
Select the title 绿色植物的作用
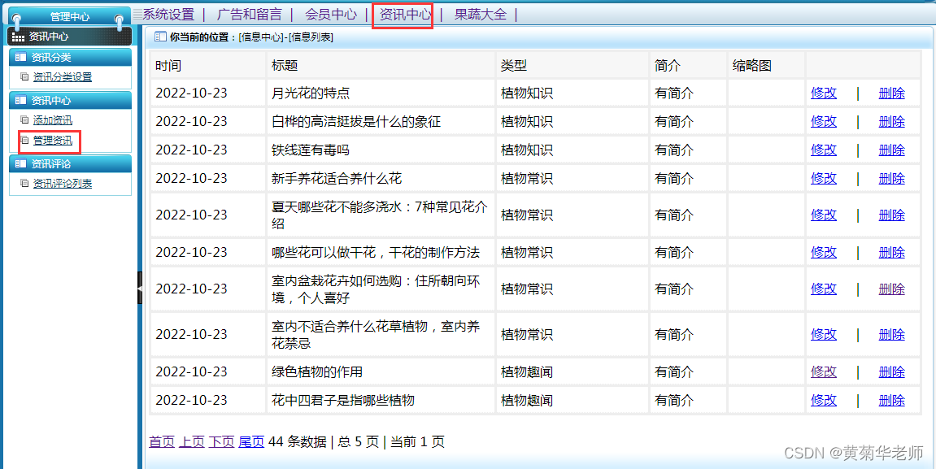click(x=317, y=371)
